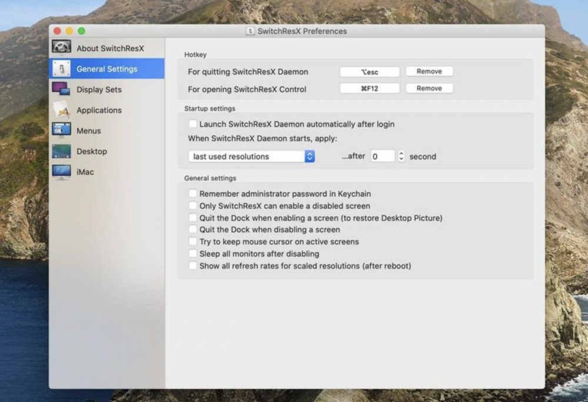This screenshot has height=402, width=588.
Task: Enable Sleep all monitors after disabling
Action: (193, 253)
